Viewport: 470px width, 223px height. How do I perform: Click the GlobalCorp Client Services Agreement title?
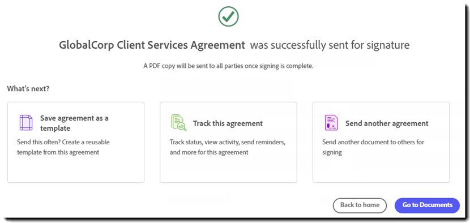coord(152,45)
